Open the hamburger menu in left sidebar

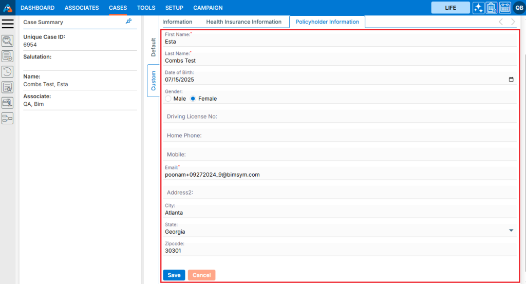coord(8,24)
